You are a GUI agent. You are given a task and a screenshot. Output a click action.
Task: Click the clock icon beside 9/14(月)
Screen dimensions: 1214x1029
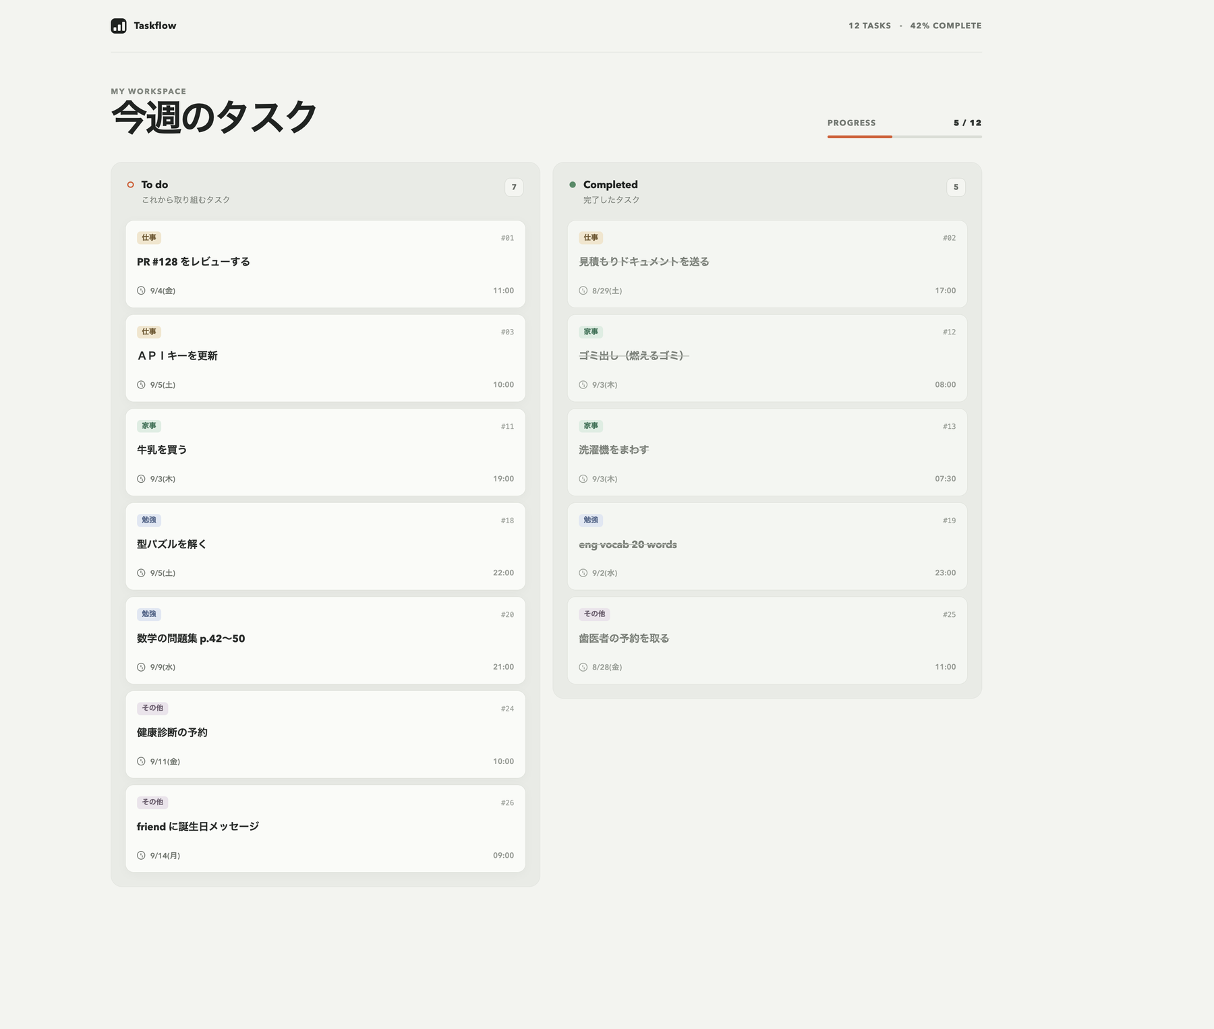pyautogui.click(x=141, y=856)
